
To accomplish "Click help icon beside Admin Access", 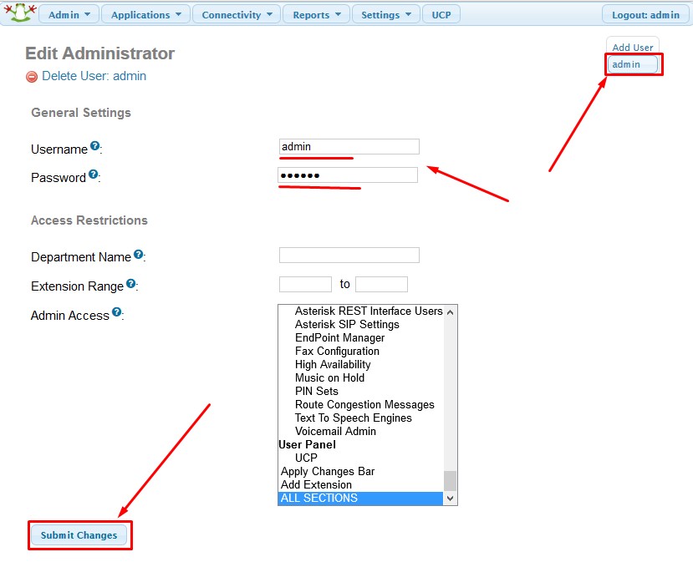I will (x=117, y=312).
